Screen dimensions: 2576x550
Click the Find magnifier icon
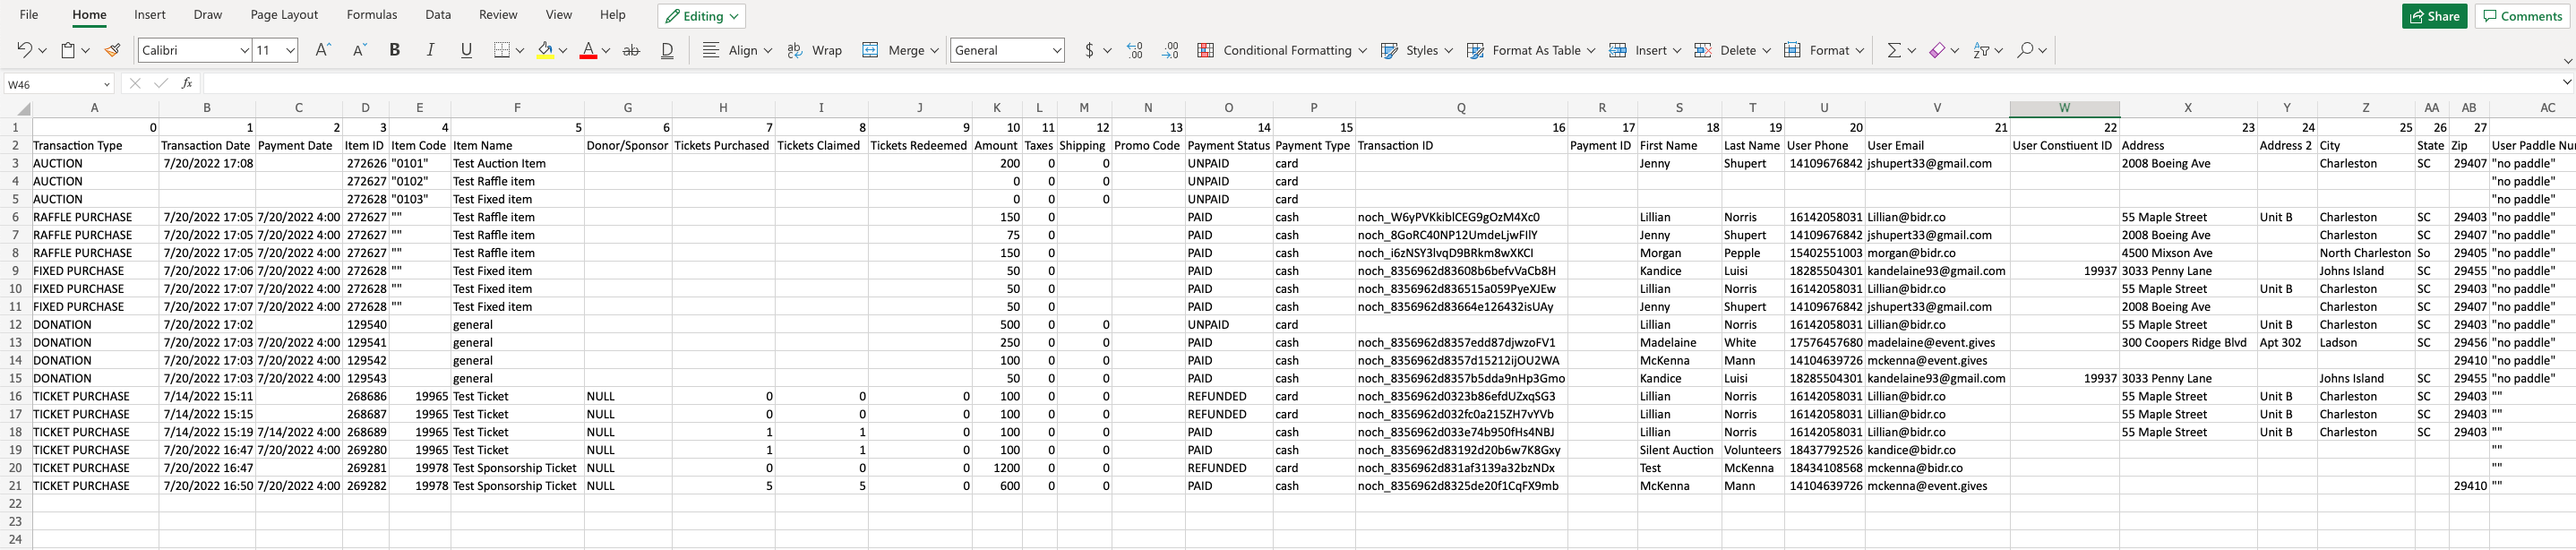point(2025,50)
